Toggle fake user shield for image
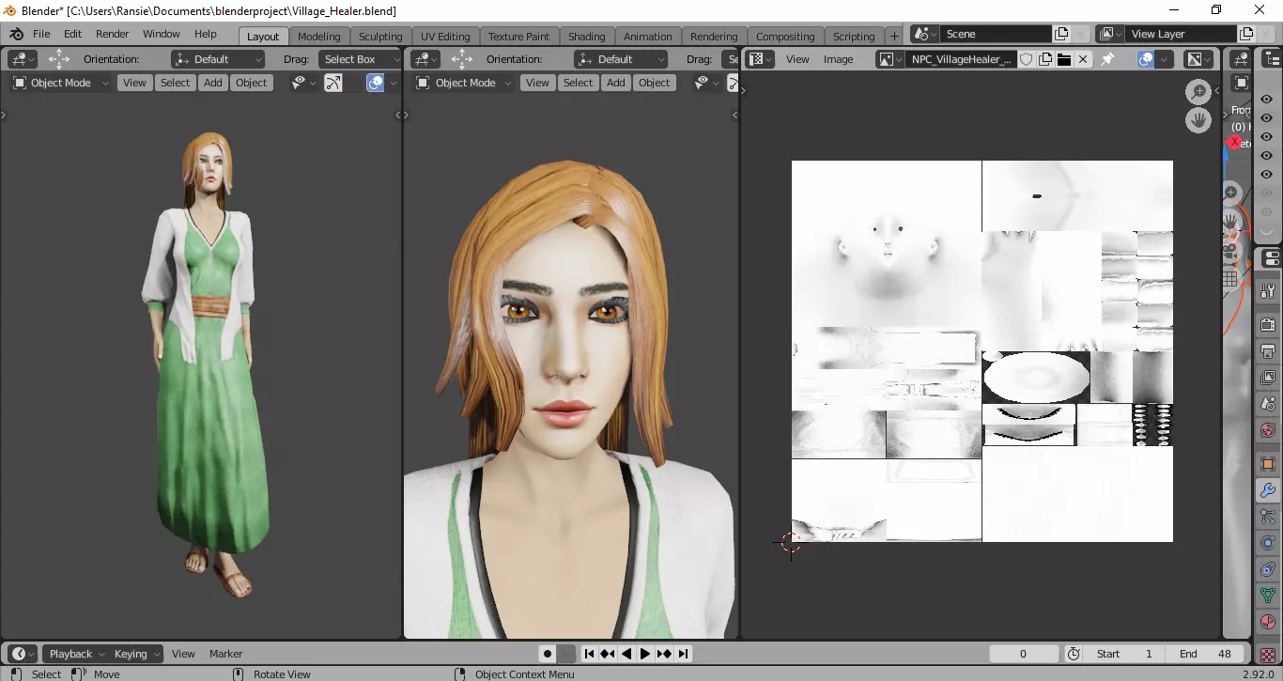The width and height of the screenshot is (1283, 681). 1027,59
